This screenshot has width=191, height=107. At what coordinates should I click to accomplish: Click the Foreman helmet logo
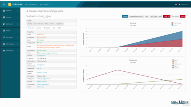tap(10, 4)
